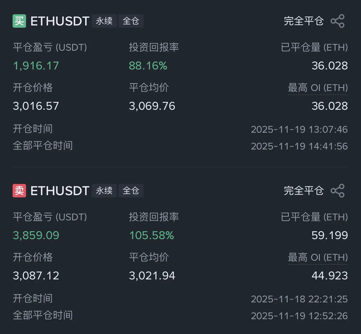Click the open time 2025-11-18 22:21:25
The height and width of the screenshot is (334, 361).
(x=299, y=299)
